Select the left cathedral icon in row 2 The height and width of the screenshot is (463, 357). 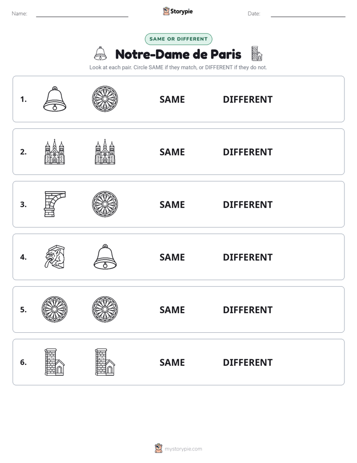[54, 151]
